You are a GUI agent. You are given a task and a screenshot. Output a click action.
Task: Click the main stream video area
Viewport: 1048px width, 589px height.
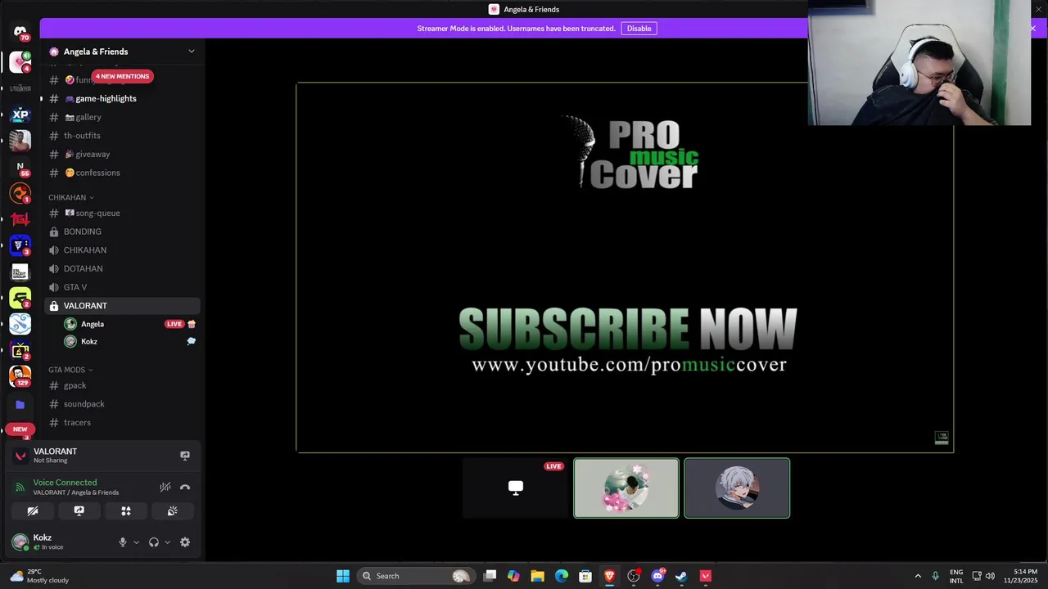pyautogui.click(x=625, y=268)
